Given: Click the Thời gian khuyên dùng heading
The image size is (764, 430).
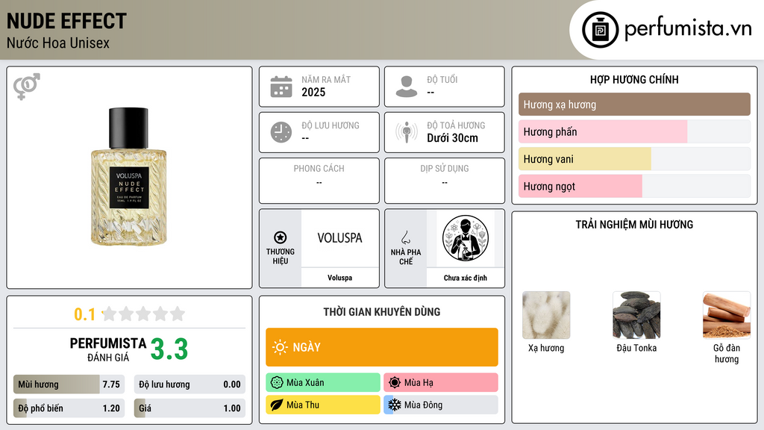Looking at the screenshot, I should [382, 312].
